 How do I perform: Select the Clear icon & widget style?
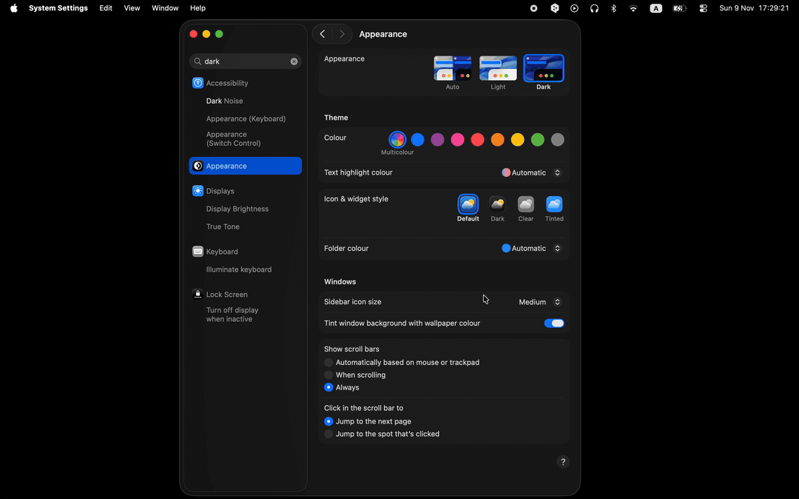pyautogui.click(x=526, y=209)
